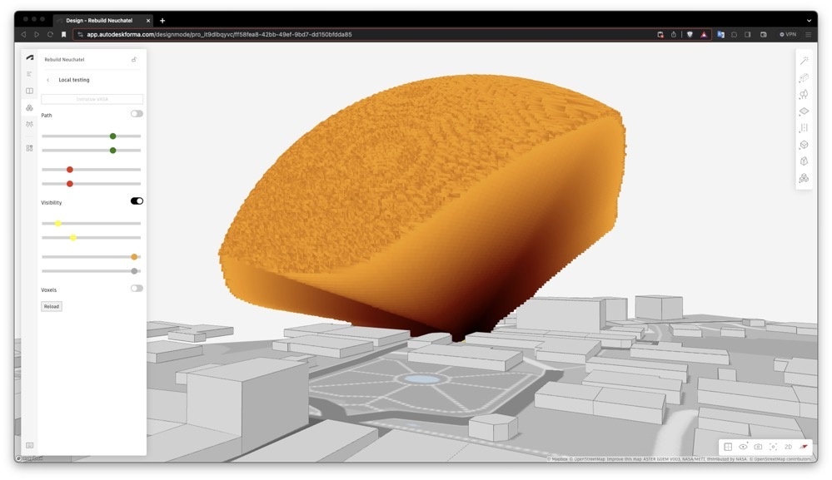
Task: Select the vegetation trees tool
Action: (x=803, y=94)
